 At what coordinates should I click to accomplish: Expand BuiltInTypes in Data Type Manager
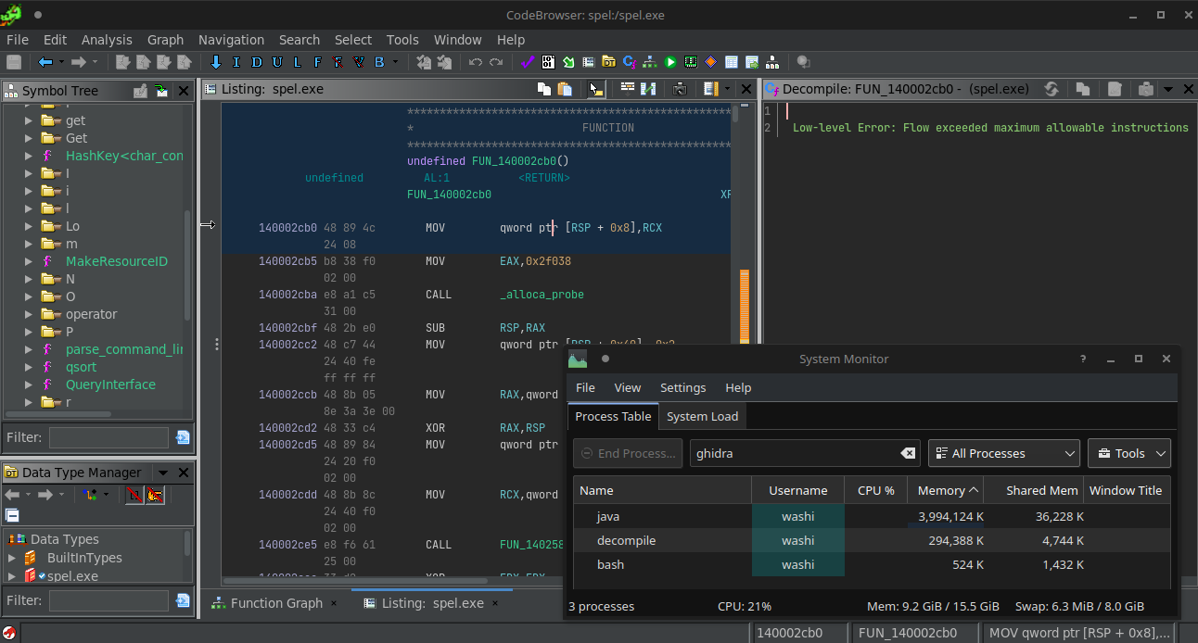point(12,558)
